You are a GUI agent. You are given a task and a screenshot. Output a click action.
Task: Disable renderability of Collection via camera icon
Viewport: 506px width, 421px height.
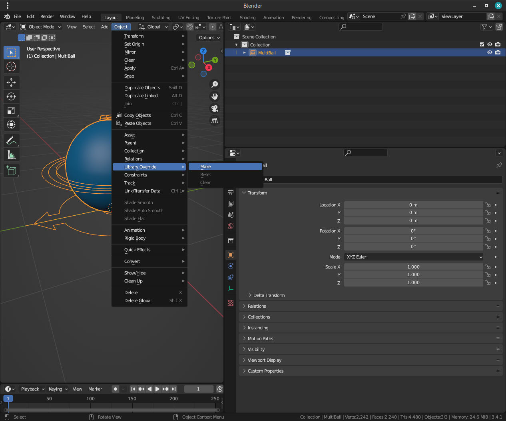click(x=498, y=44)
